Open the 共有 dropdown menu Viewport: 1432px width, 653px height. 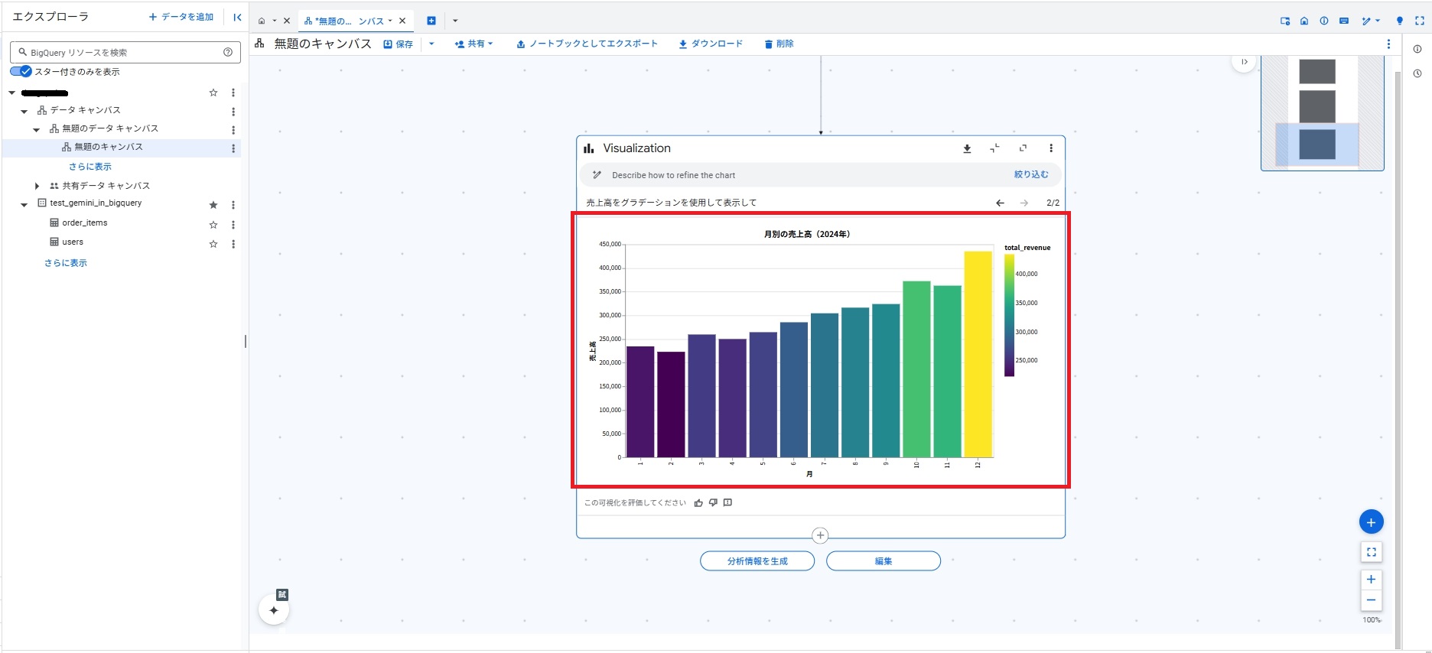(x=474, y=44)
